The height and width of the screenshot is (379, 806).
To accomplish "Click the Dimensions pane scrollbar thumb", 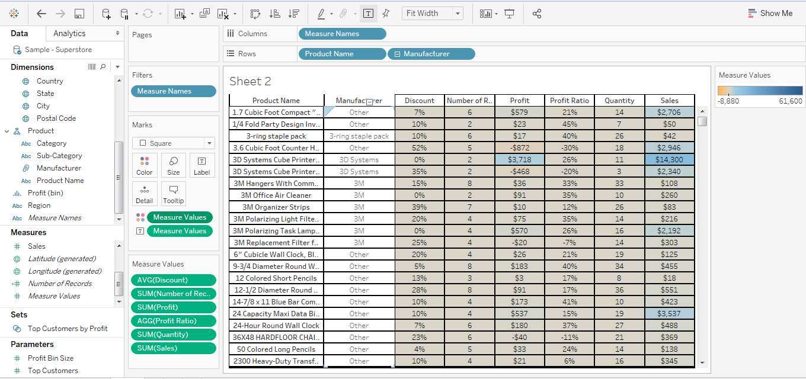I will point(119,176).
